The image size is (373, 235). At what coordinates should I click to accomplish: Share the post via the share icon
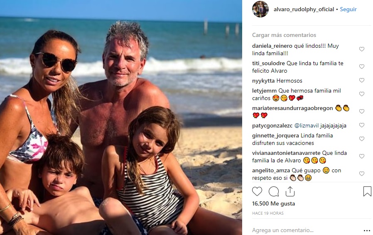[x=290, y=191]
